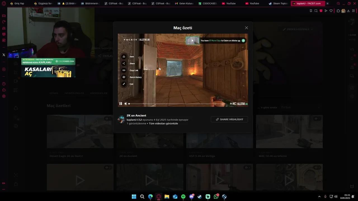358x201 pixels.
Task: Open Steam from the taskbar
Action: pyautogui.click(x=199, y=197)
